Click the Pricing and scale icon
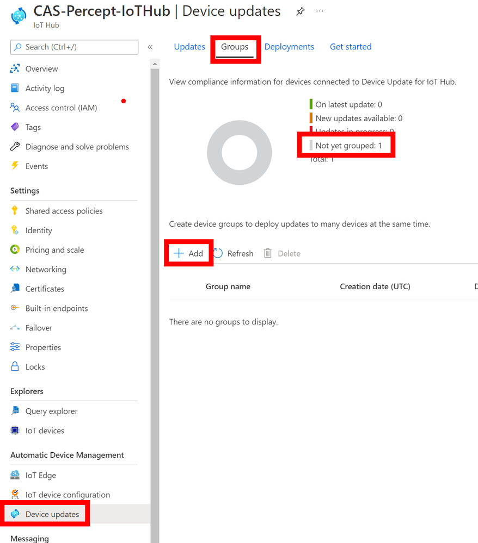 (x=15, y=249)
